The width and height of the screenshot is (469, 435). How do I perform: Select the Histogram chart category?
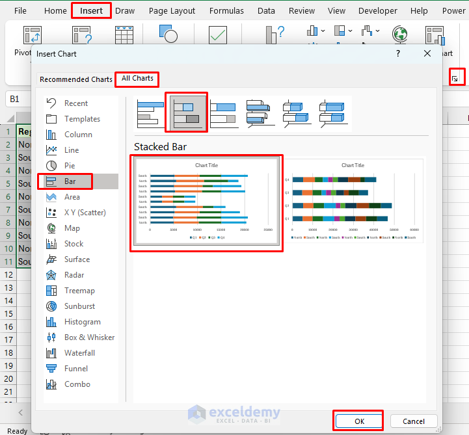81,322
